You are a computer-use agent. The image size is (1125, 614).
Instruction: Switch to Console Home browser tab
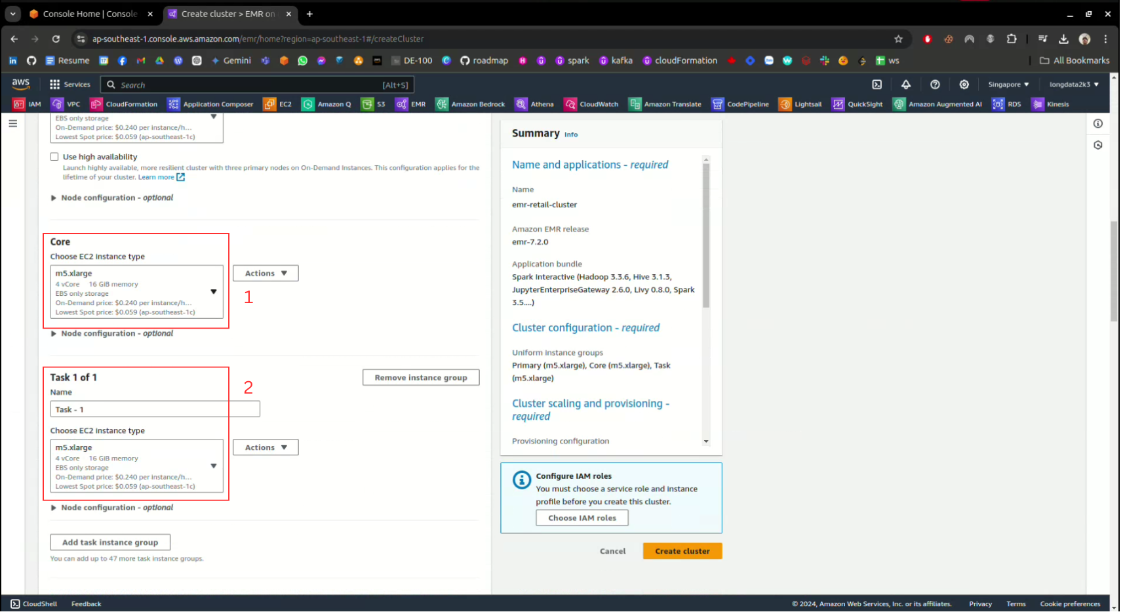(89, 14)
